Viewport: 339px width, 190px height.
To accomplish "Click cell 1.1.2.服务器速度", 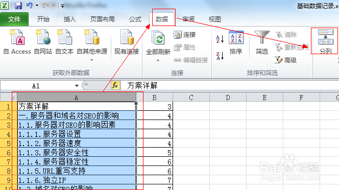I will (77, 143).
